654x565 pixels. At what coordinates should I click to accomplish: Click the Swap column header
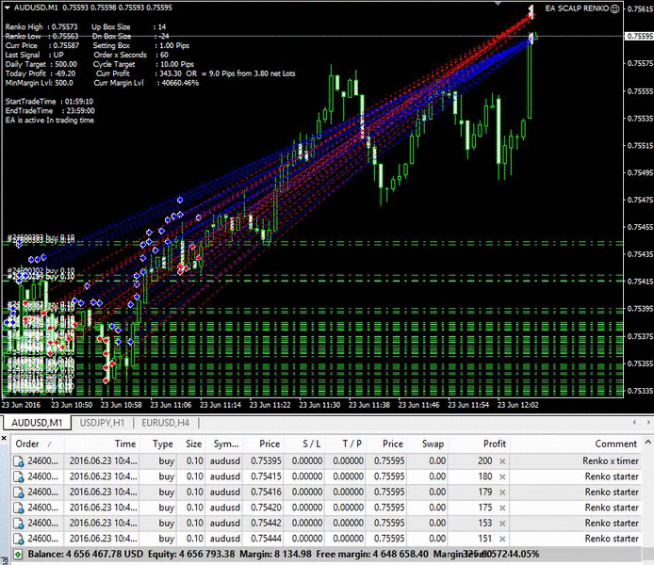coord(433,444)
